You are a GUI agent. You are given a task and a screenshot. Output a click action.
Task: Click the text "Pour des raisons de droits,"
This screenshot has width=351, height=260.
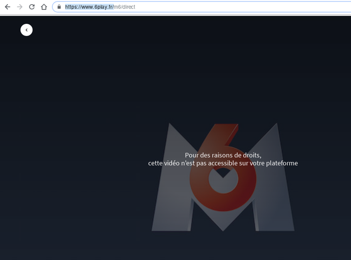click(223, 155)
